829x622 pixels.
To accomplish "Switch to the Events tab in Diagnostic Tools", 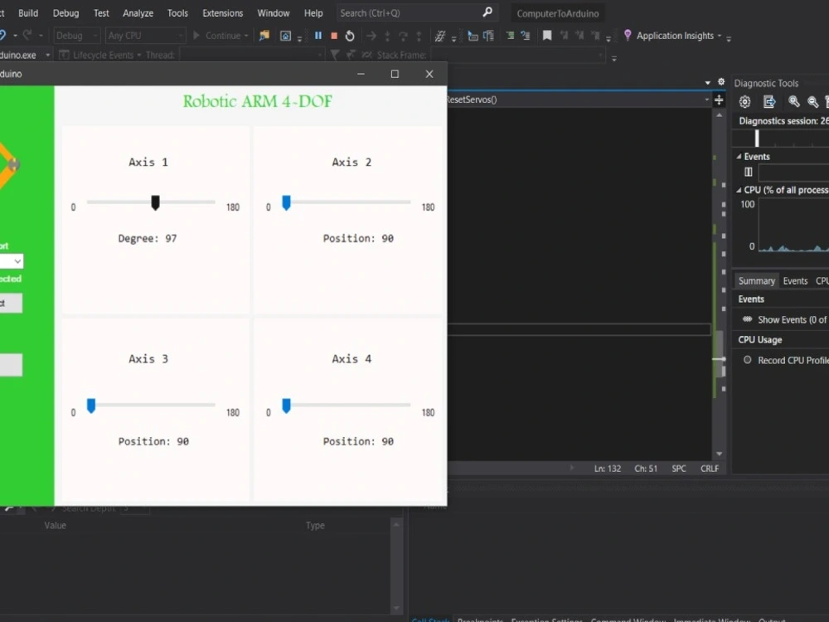I will [795, 280].
